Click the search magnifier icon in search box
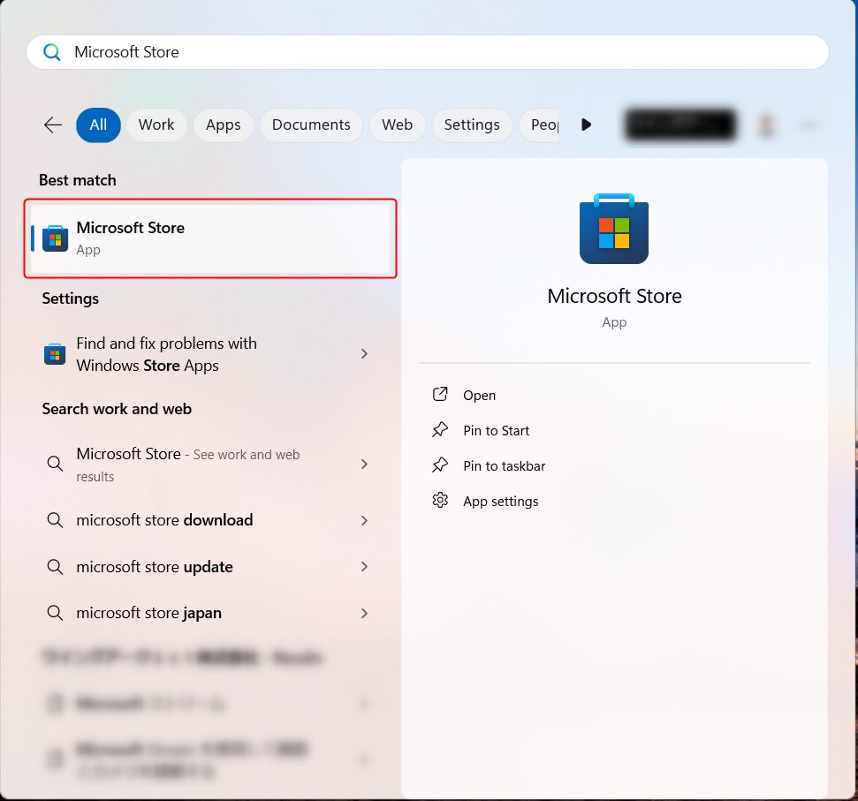 coord(52,52)
